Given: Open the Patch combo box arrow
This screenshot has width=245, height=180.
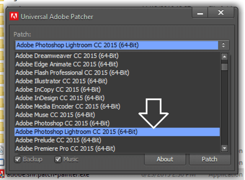Looking at the screenshot, I should (224, 45).
